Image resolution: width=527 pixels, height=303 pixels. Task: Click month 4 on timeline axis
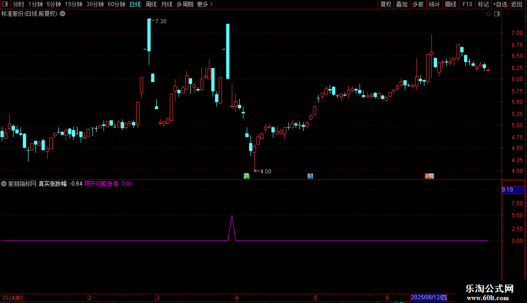237,297
